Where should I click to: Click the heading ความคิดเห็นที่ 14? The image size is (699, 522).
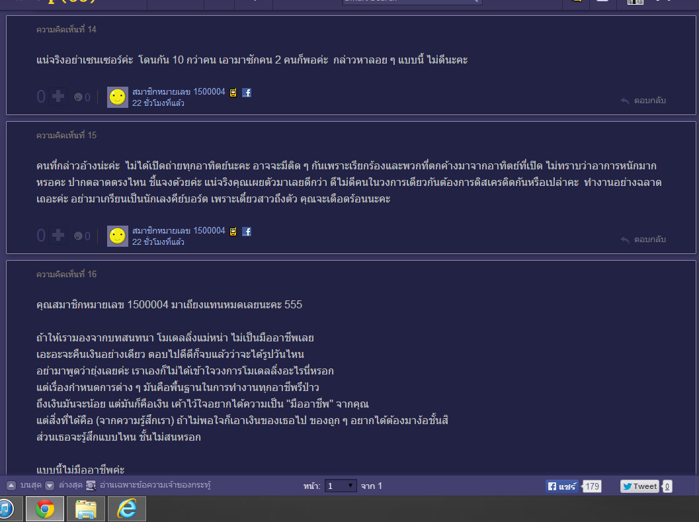point(66,30)
